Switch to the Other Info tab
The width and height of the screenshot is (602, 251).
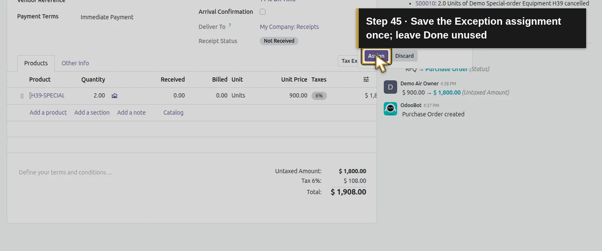[x=75, y=63]
